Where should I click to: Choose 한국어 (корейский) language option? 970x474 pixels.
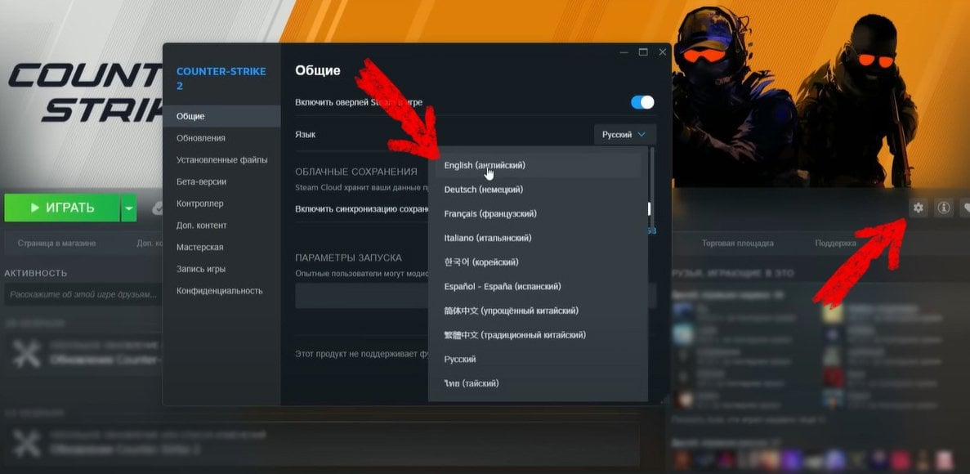pos(538,262)
